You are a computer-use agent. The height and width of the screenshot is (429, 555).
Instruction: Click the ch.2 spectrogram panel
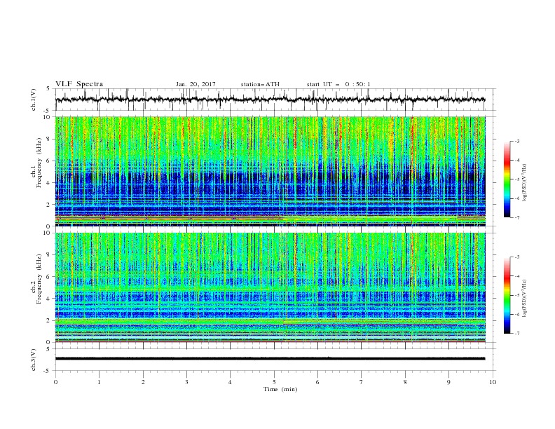[270, 287]
